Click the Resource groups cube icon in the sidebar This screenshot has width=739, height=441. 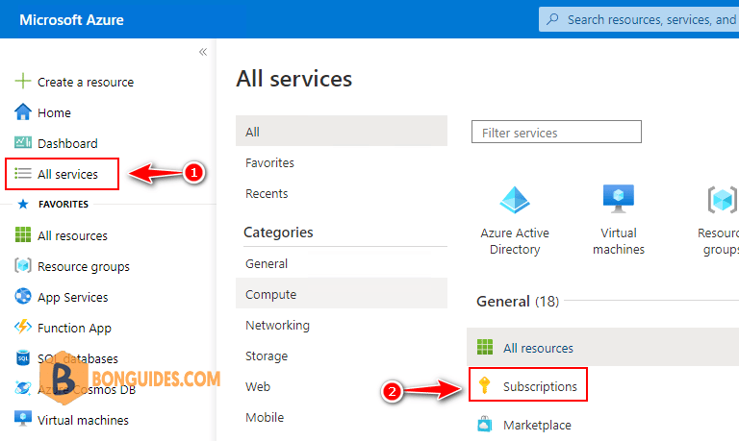[x=23, y=265]
